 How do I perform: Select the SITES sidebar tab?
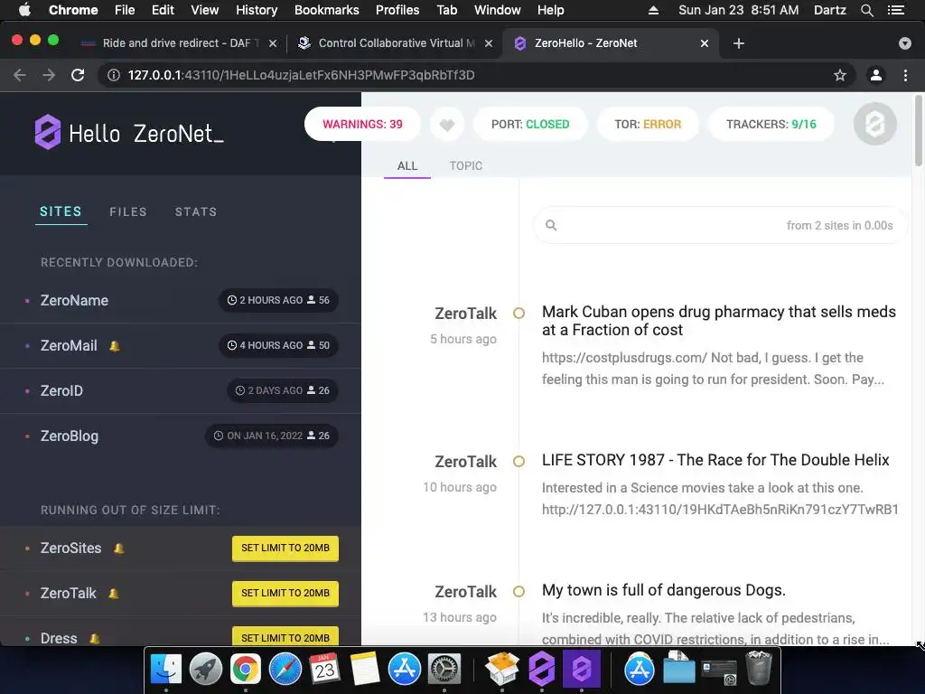(x=61, y=211)
